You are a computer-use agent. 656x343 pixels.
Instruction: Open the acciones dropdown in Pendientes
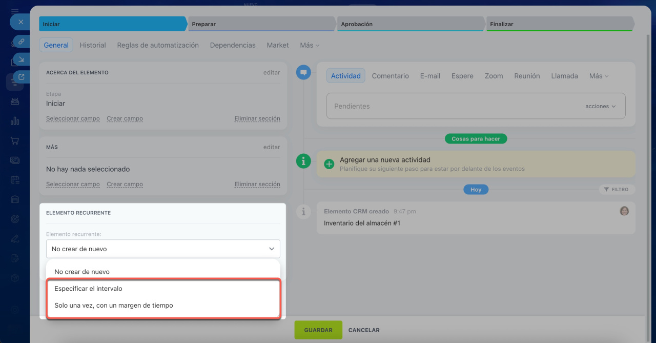pyautogui.click(x=600, y=106)
